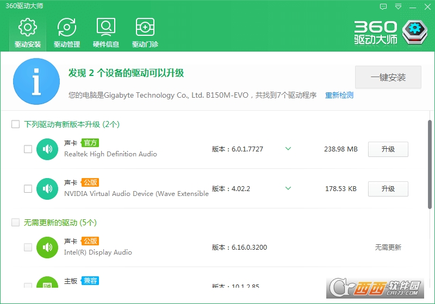Click the 一键安装 (one-click install) button
435x304 pixels.
pos(388,77)
